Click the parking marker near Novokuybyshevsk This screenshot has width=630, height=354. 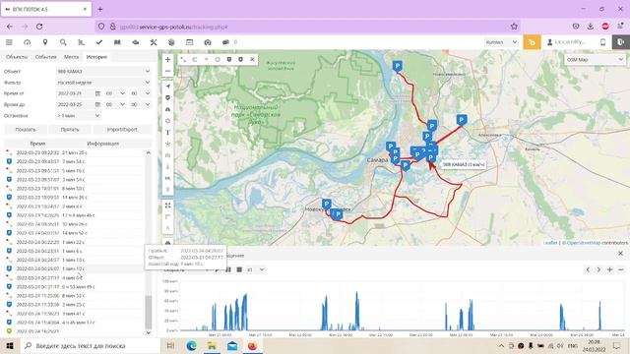coord(327,205)
